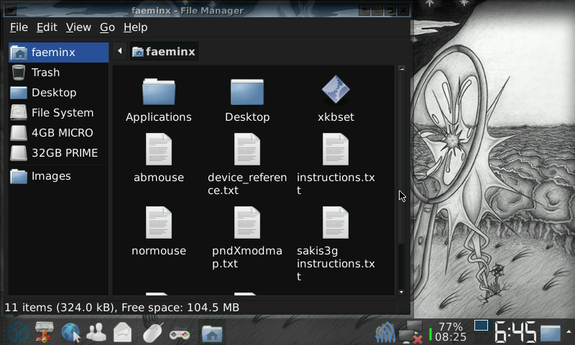Open Trash in the side pane
This screenshot has width=575, height=345.
[x=45, y=73]
